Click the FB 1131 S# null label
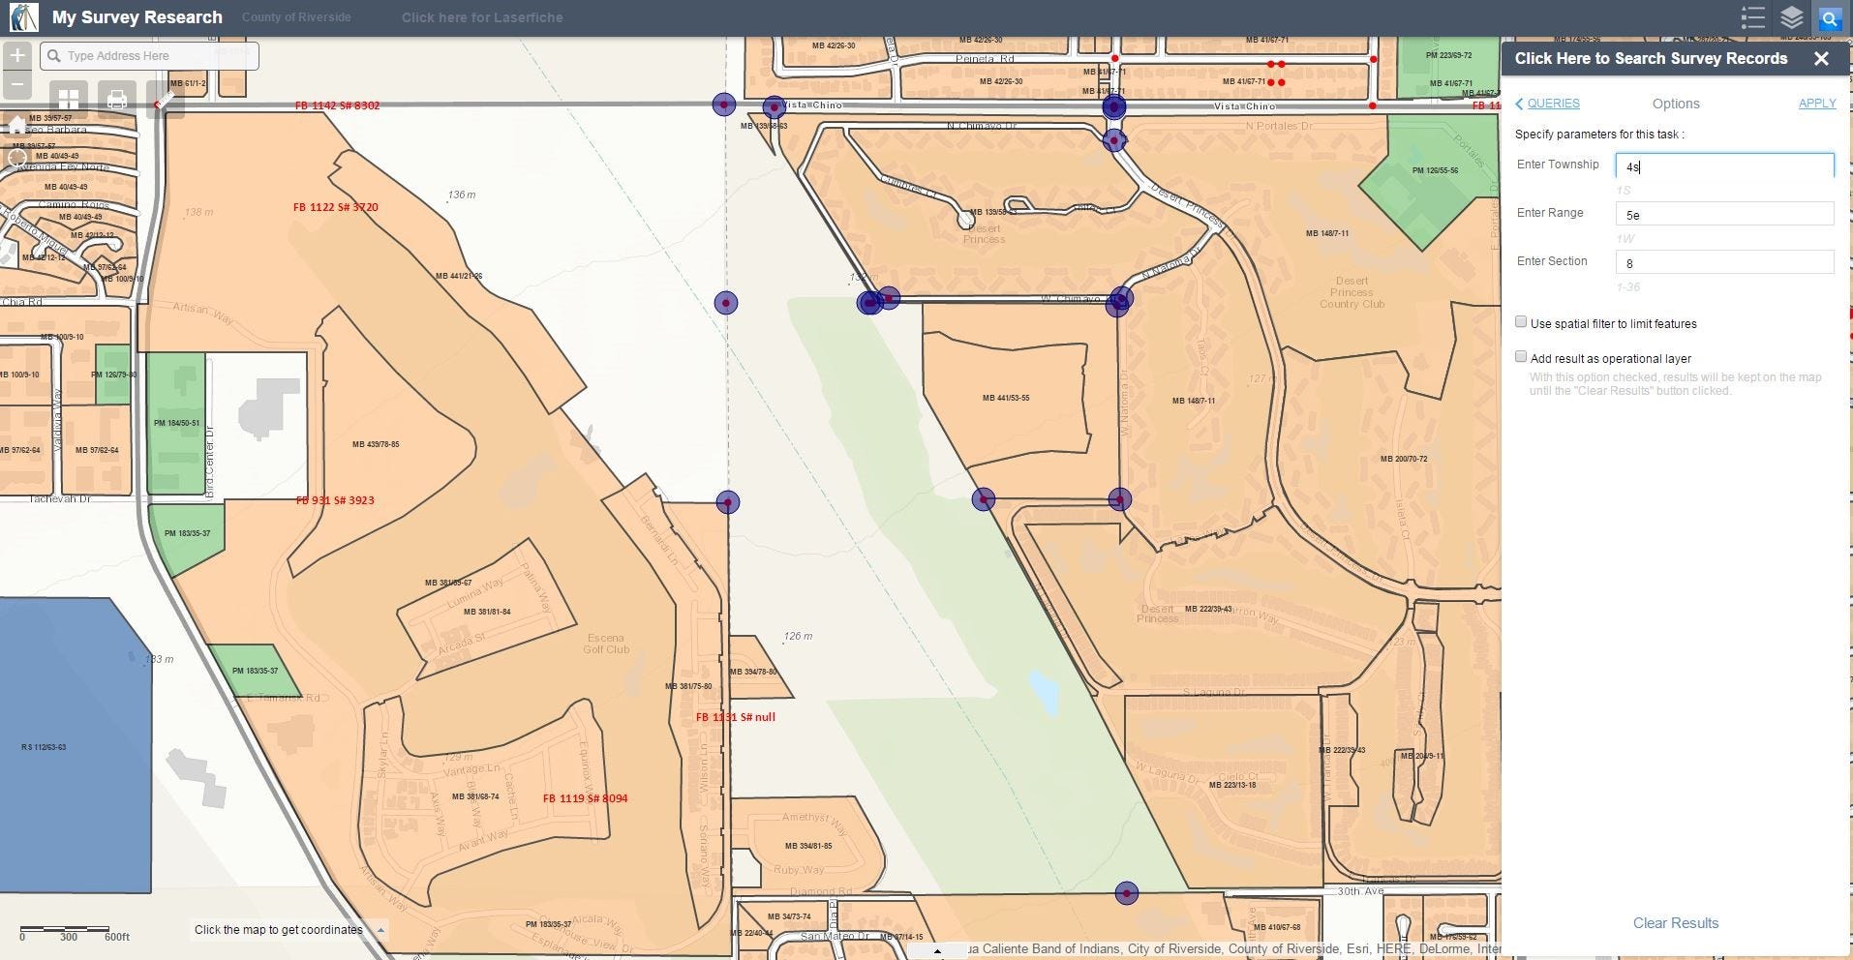 coord(736,717)
